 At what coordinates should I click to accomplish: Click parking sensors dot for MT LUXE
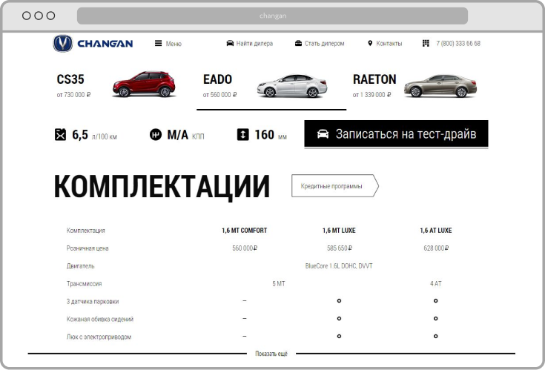point(339,301)
